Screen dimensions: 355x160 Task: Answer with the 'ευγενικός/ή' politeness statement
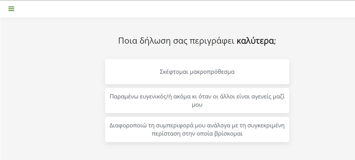click(197, 100)
